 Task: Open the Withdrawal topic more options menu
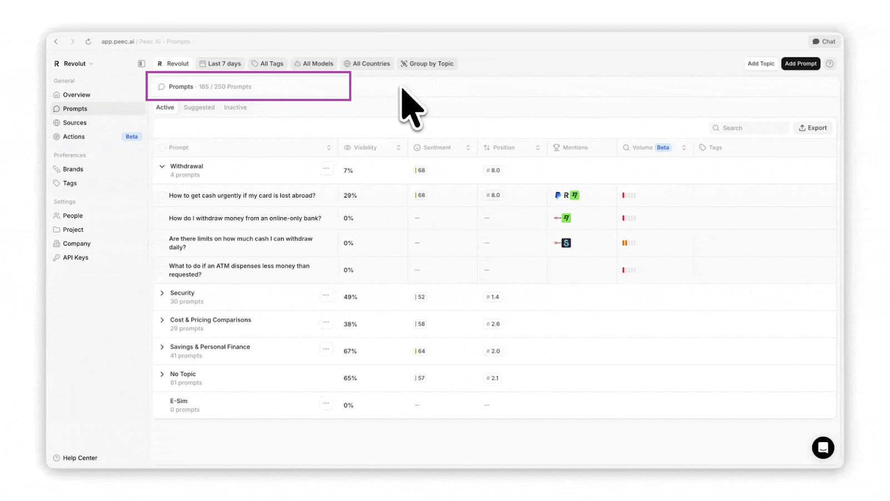(326, 169)
